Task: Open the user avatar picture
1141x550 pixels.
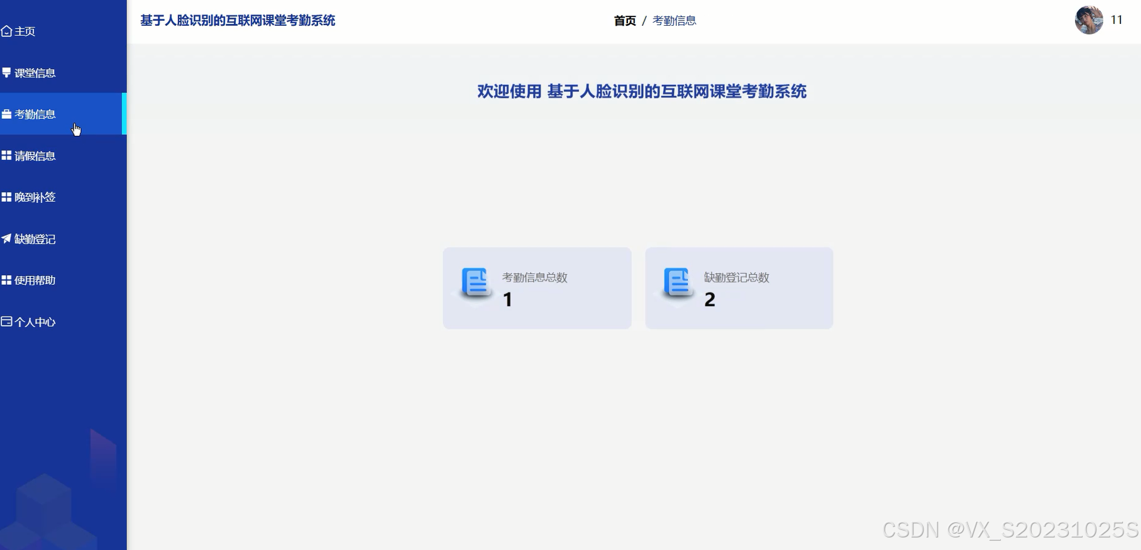Action: point(1089,20)
